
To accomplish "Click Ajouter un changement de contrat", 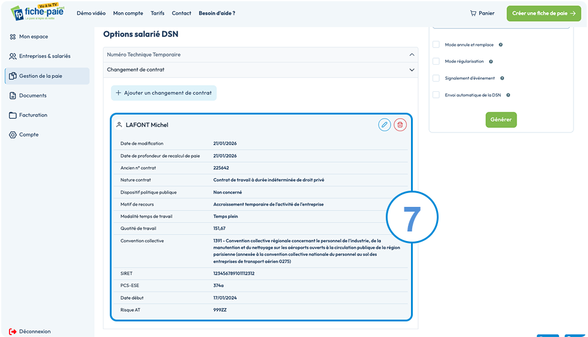I will [x=164, y=93].
